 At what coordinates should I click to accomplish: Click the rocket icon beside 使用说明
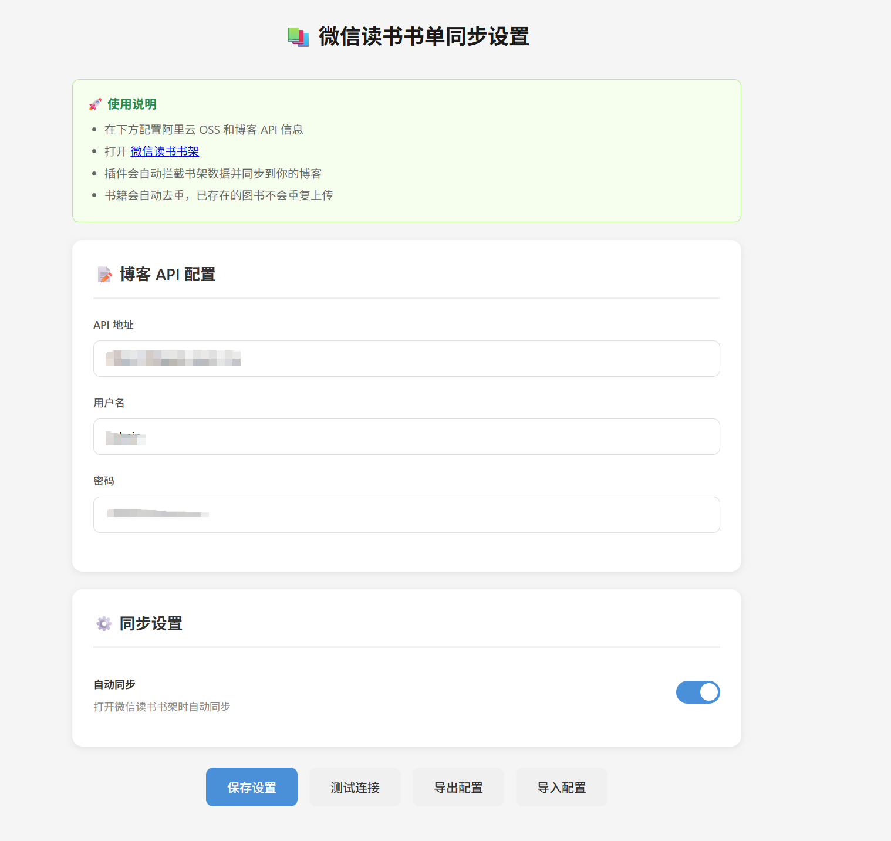(x=95, y=104)
